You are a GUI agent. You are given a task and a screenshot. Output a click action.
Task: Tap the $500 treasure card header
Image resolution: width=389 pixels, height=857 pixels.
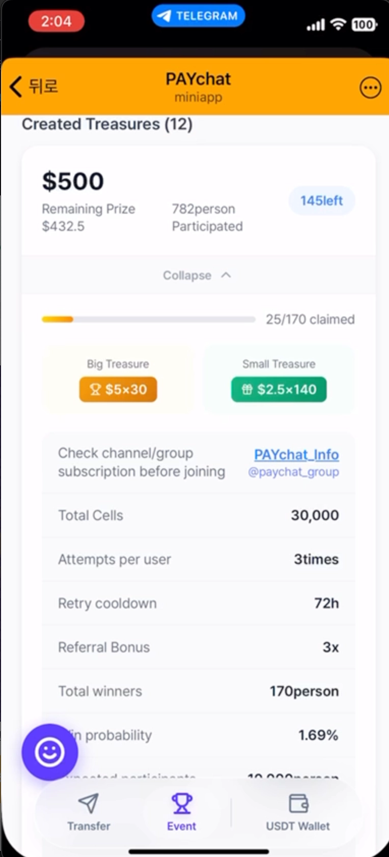coord(198,201)
